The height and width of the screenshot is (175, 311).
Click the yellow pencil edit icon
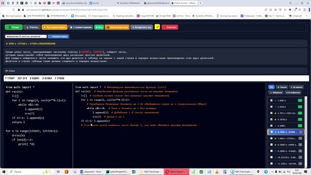(157, 27)
